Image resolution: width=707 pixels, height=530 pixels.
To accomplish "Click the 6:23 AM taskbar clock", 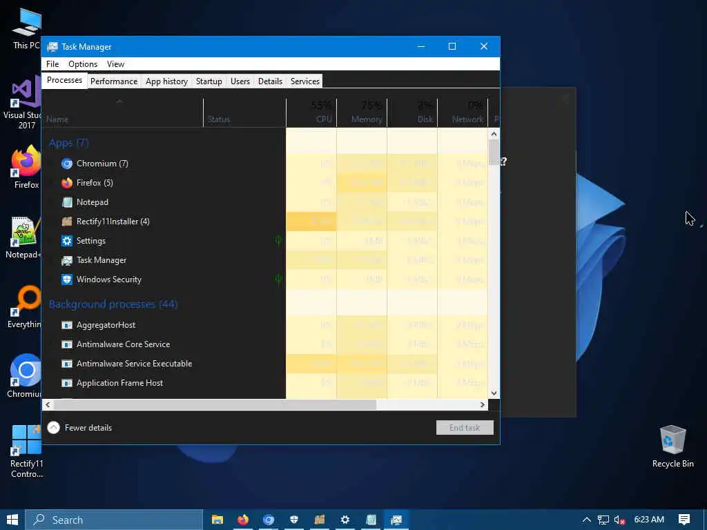I will 649,520.
